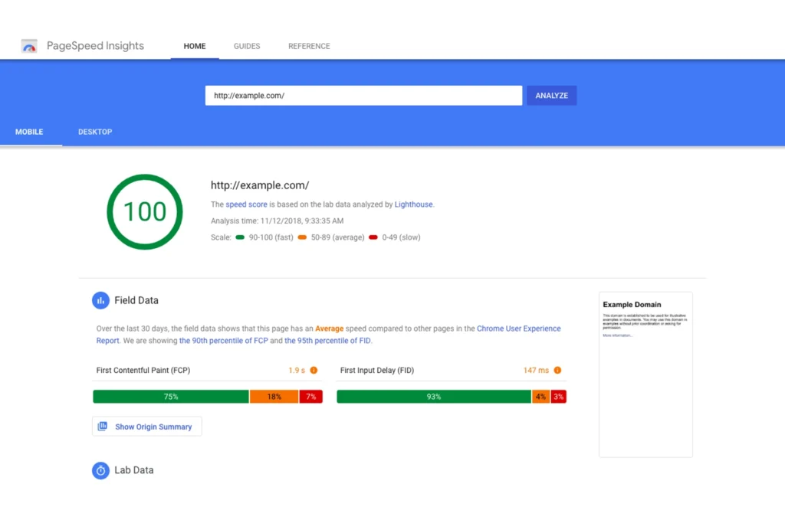Image resolution: width=785 pixels, height=523 pixels.
Task: Click the orange word Average in the description
Action: 329,329
